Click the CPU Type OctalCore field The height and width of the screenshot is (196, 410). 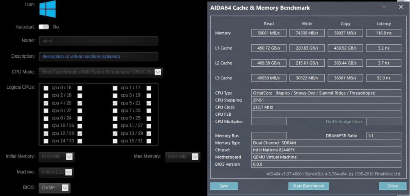coord(326,93)
